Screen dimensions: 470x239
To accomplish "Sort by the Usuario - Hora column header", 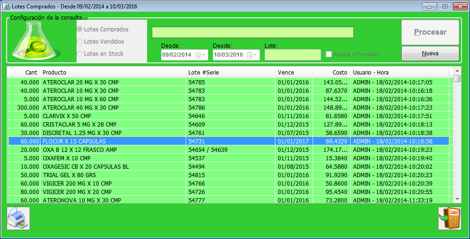I will [x=399, y=72].
